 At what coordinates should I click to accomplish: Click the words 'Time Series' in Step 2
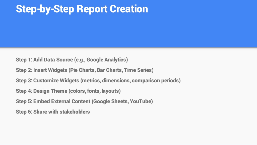138,70
